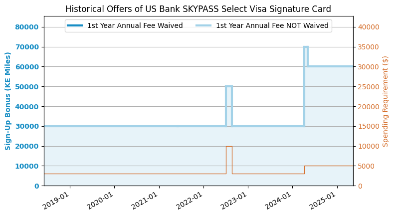The height and width of the screenshot is (216, 394).
Task: Select '1st Year Annual Fee NOT Waived' legend label
Action: click(272, 25)
